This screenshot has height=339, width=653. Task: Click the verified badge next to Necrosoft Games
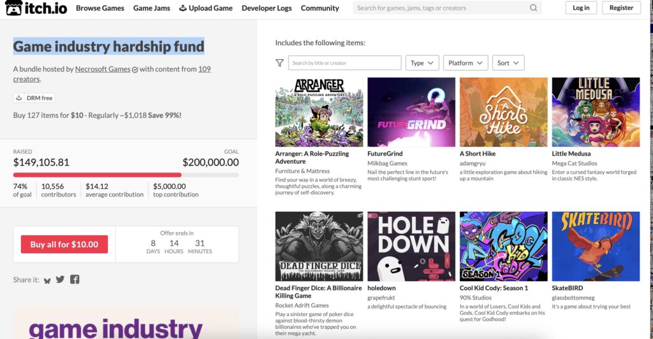point(135,69)
